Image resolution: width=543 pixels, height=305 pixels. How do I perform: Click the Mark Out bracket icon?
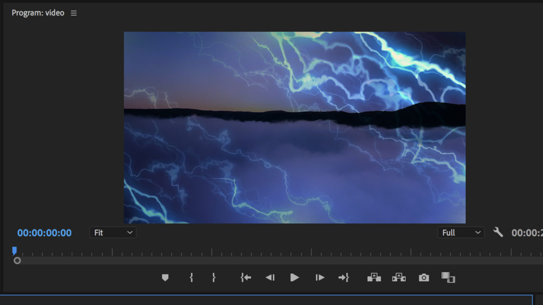(214, 277)
